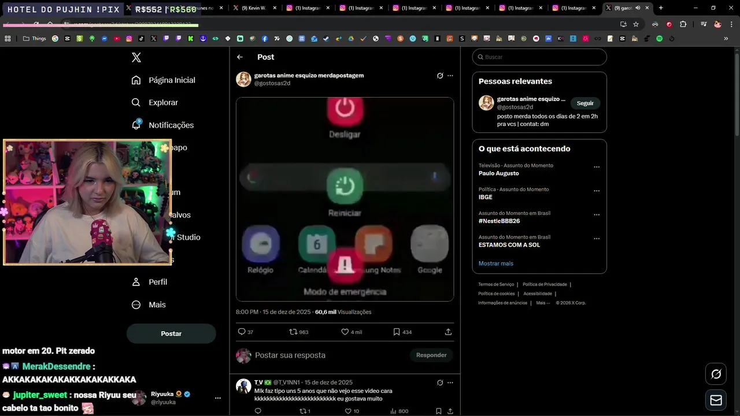
Task: Open Termos de Serviço link
Action: tap(496, 284)
